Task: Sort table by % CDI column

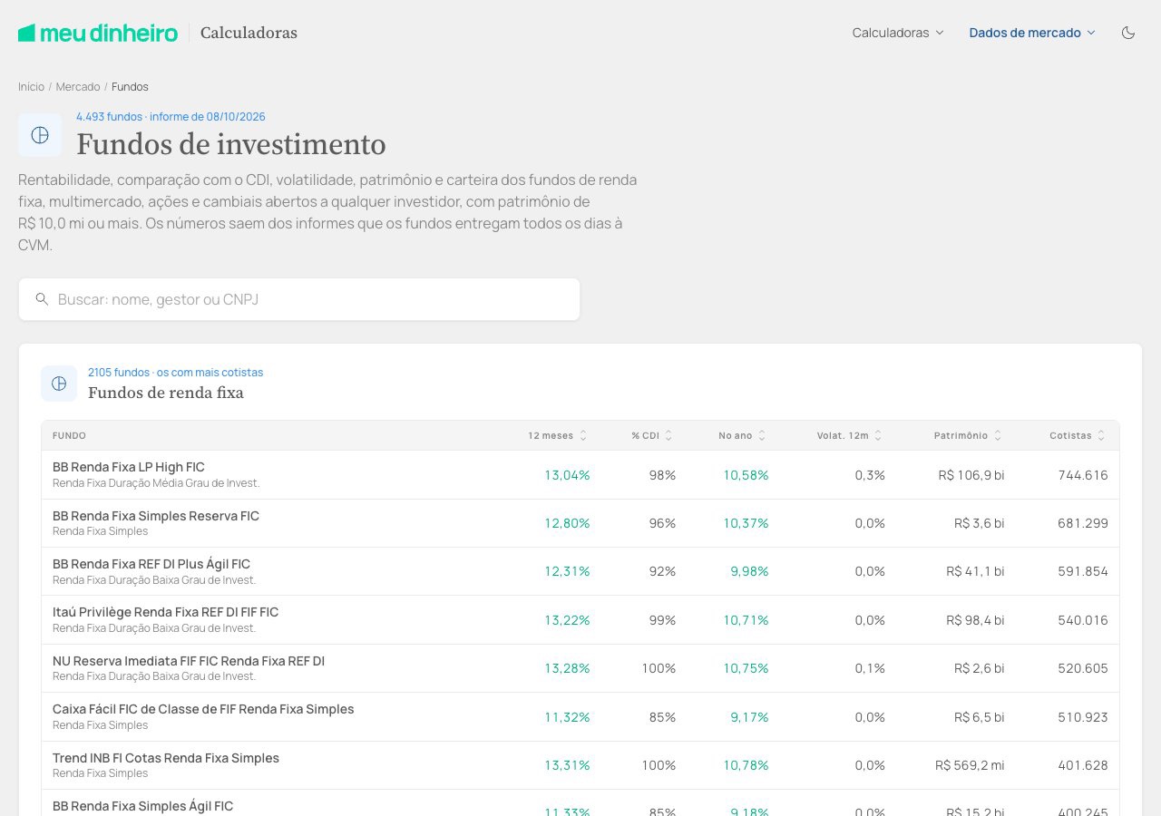Action: tap(652, 436)
